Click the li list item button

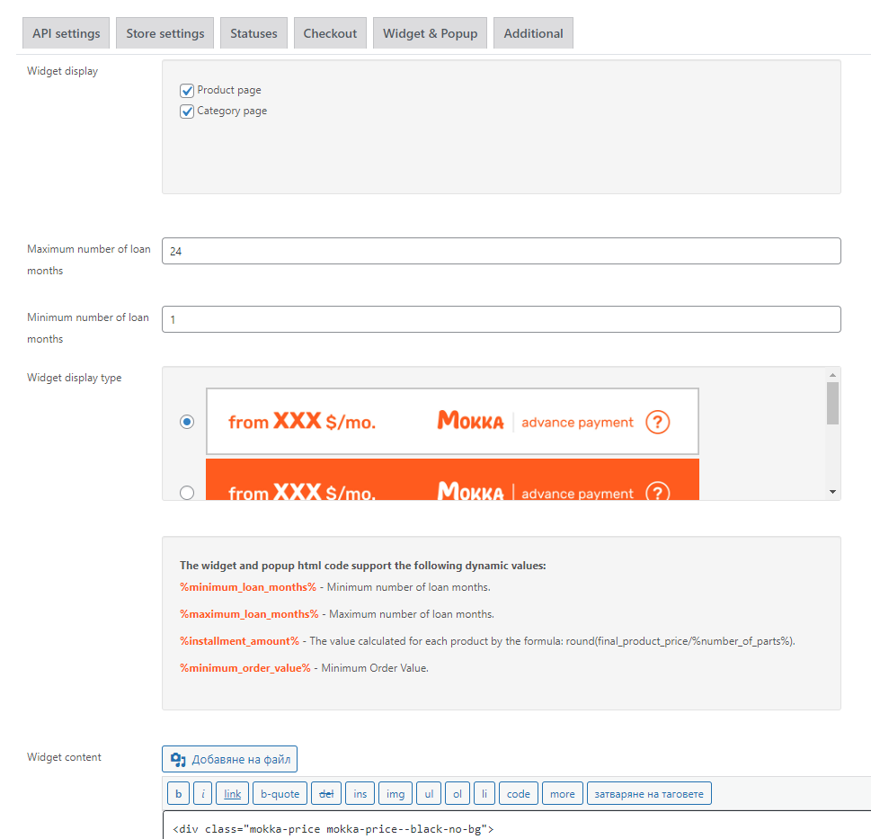tap(484, 793)
